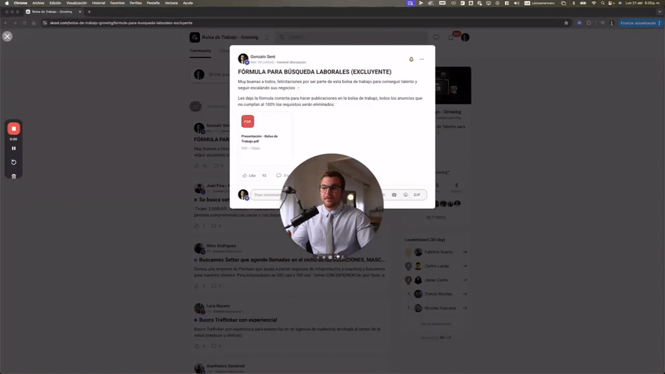Open Gonzalo Seré's profile name in the post
Viewport: 665px width, 374px height.
coord(262,56)
